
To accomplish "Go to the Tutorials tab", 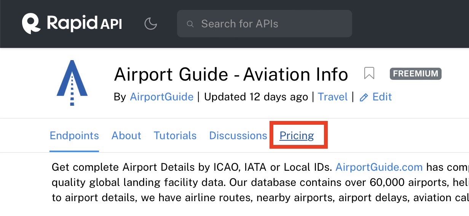I will (175, 136).
